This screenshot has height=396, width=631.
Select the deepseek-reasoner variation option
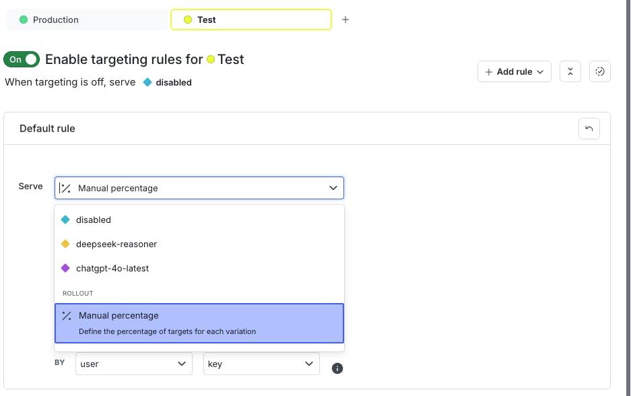[x=117, y=244]
